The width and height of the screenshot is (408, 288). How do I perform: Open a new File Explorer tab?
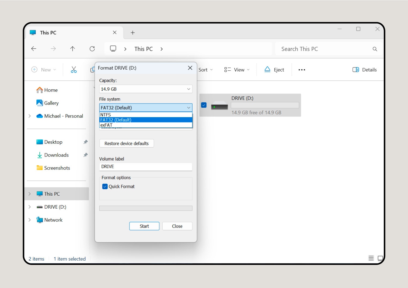tap(133, 33)
